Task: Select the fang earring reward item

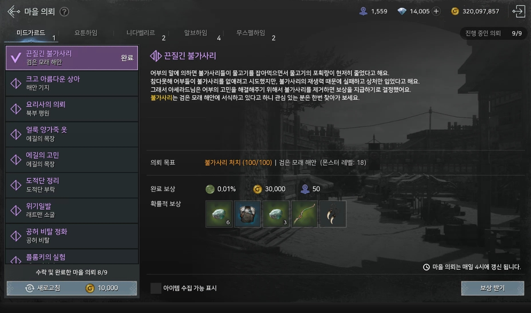Action: pyautogui.click(x=333, y=214)
